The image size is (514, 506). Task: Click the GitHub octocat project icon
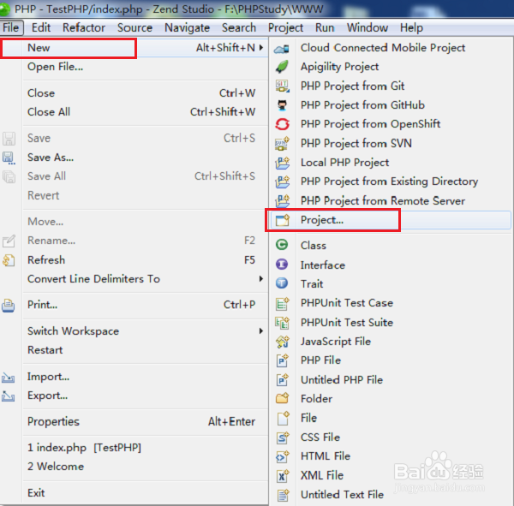(x=282, y=105)
